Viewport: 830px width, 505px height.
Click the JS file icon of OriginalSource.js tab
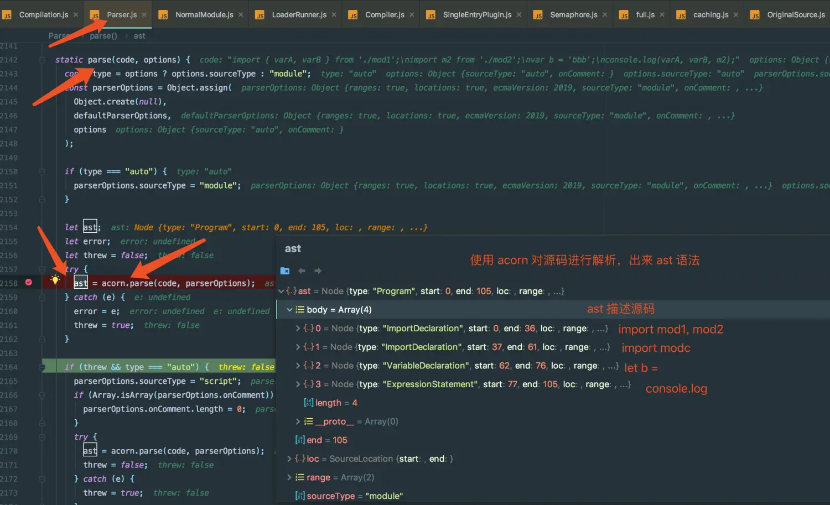(x=755, y=15)
